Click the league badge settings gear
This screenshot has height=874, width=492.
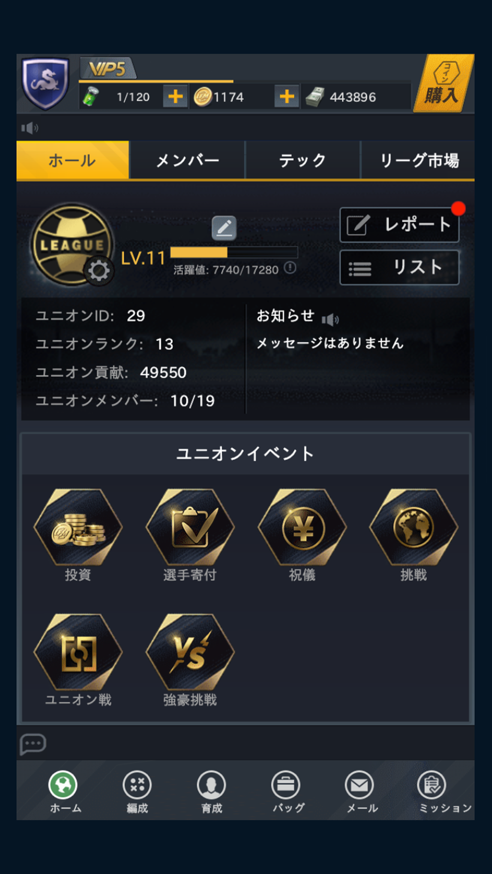pyautogui.click(x=99, y=271)
